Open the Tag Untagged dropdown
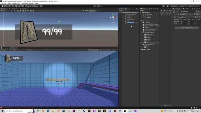 [x=183, y=14]
